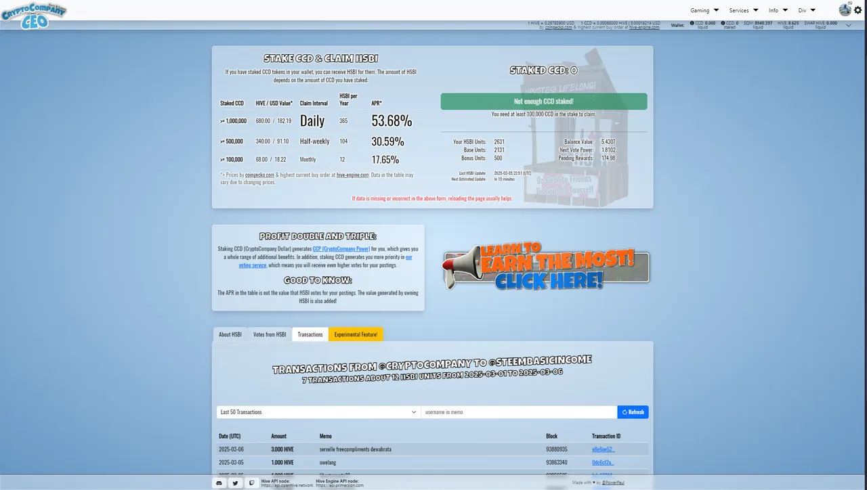Viewport: 867px width, 490px height.
Task: Click the memo 'servelle freecompliments dewabrata'
Action: pyautogui.click(x=355, y=449)
